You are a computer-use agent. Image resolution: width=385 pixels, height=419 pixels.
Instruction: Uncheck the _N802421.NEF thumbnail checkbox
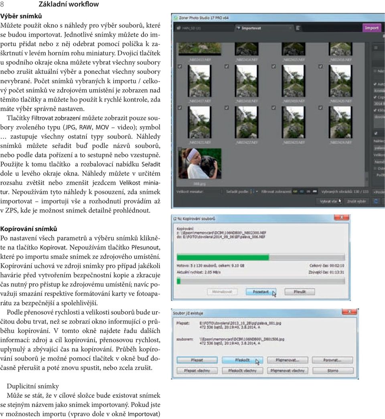[x=180, y=107]
